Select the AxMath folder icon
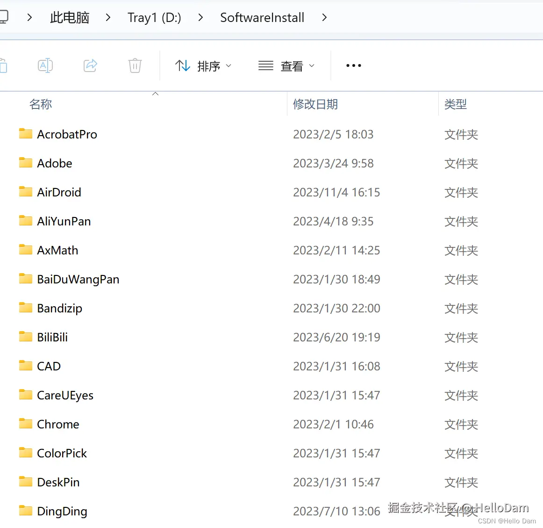 (x=26, y=249)
